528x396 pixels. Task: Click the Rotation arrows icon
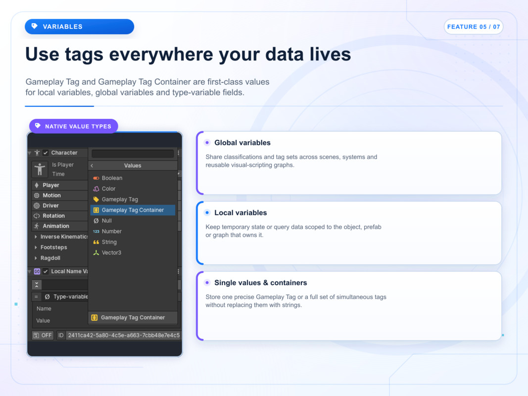(37, 216)
